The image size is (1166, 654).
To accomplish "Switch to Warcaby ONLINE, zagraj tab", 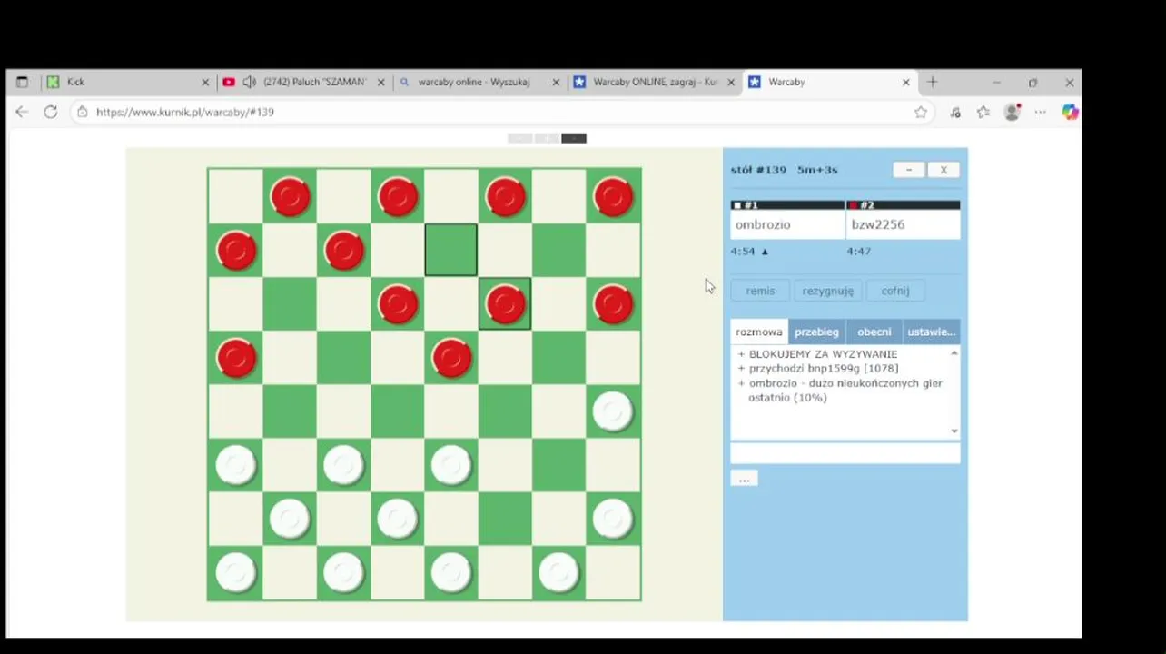I will pos(654,82).
